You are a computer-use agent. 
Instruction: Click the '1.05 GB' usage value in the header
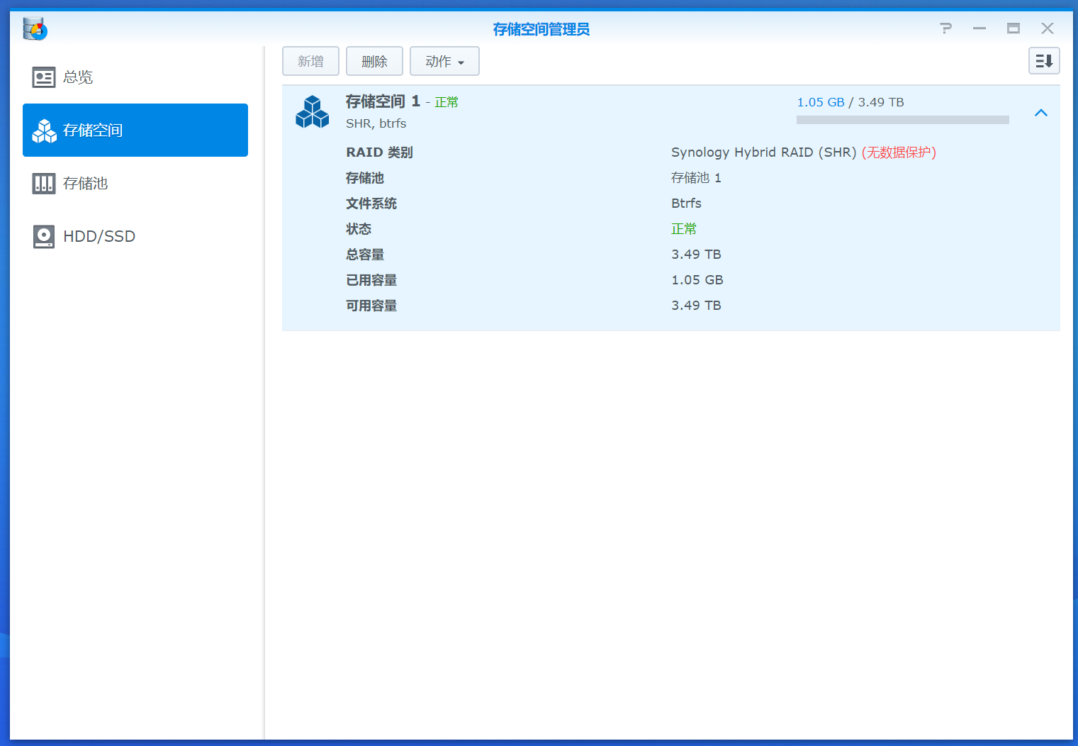(821, 102)
